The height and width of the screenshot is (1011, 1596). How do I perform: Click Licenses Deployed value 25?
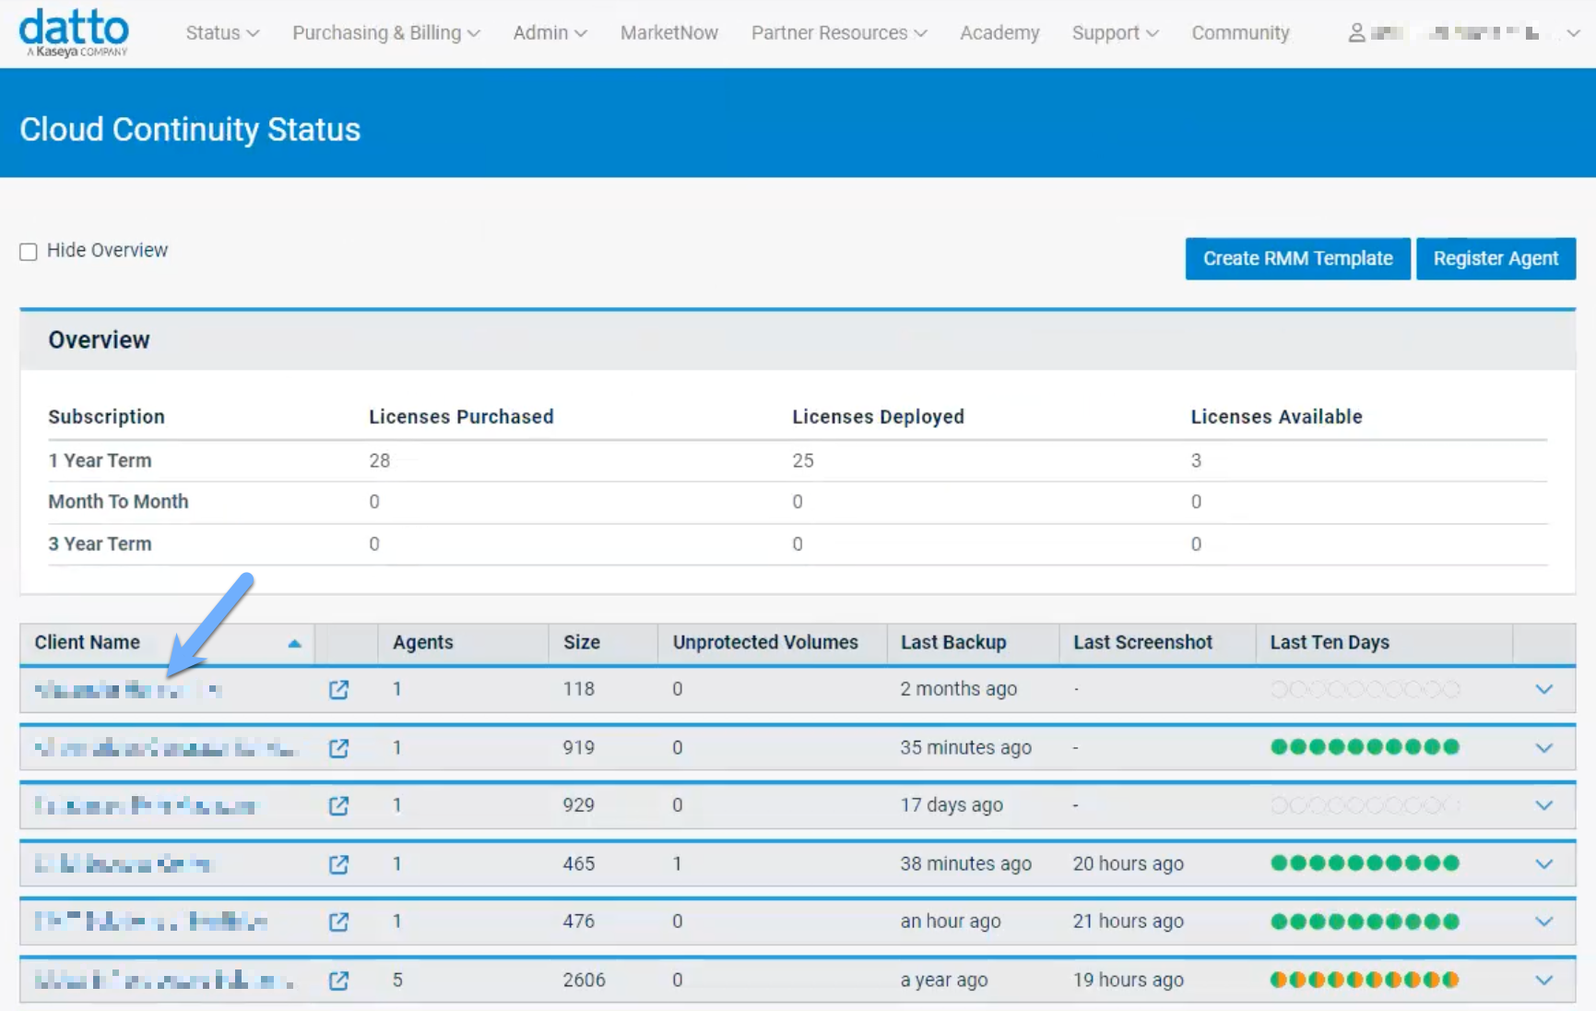click(x=803, y=461)
